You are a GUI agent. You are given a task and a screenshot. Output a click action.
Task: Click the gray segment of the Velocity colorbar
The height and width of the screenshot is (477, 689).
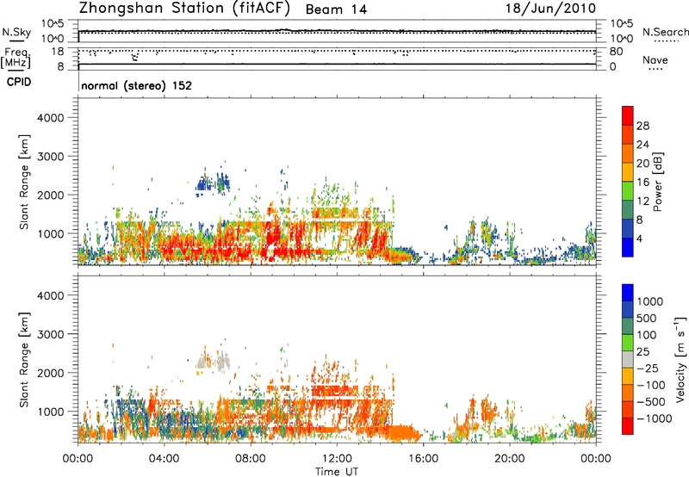[628, 359]
